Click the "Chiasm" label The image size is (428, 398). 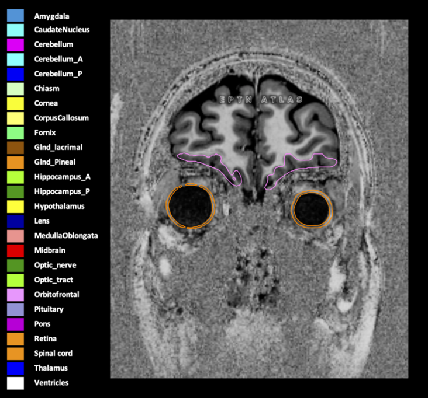point(47,88)
